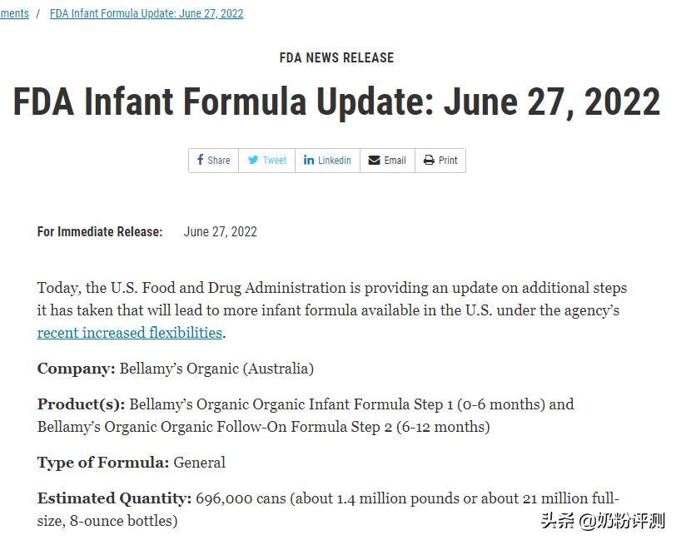Click the breadcrumb slash separator
The width and height of the screenshot is (681, 545).
pos(38,13)
